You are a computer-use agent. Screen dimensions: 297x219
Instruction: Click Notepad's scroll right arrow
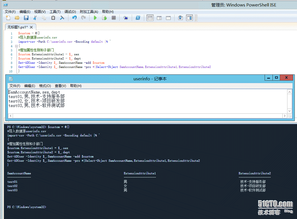(x=285, y=116)
